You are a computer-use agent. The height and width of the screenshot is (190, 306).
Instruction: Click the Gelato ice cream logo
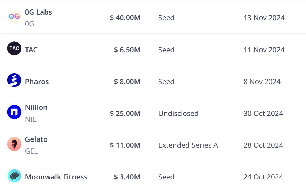14,144
